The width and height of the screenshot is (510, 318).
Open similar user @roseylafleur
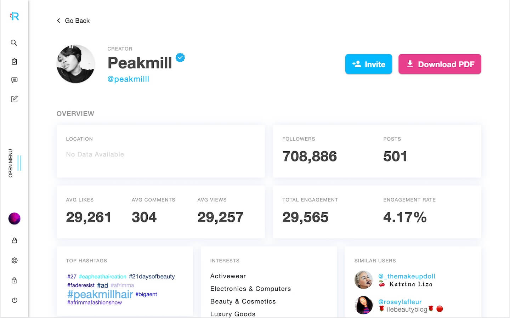point(400,302)
